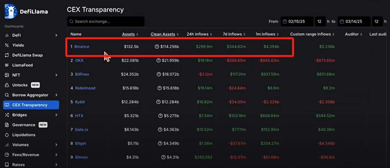Sort by Auditor column
This screenshot has height=168, width=390.
(354, 34)
